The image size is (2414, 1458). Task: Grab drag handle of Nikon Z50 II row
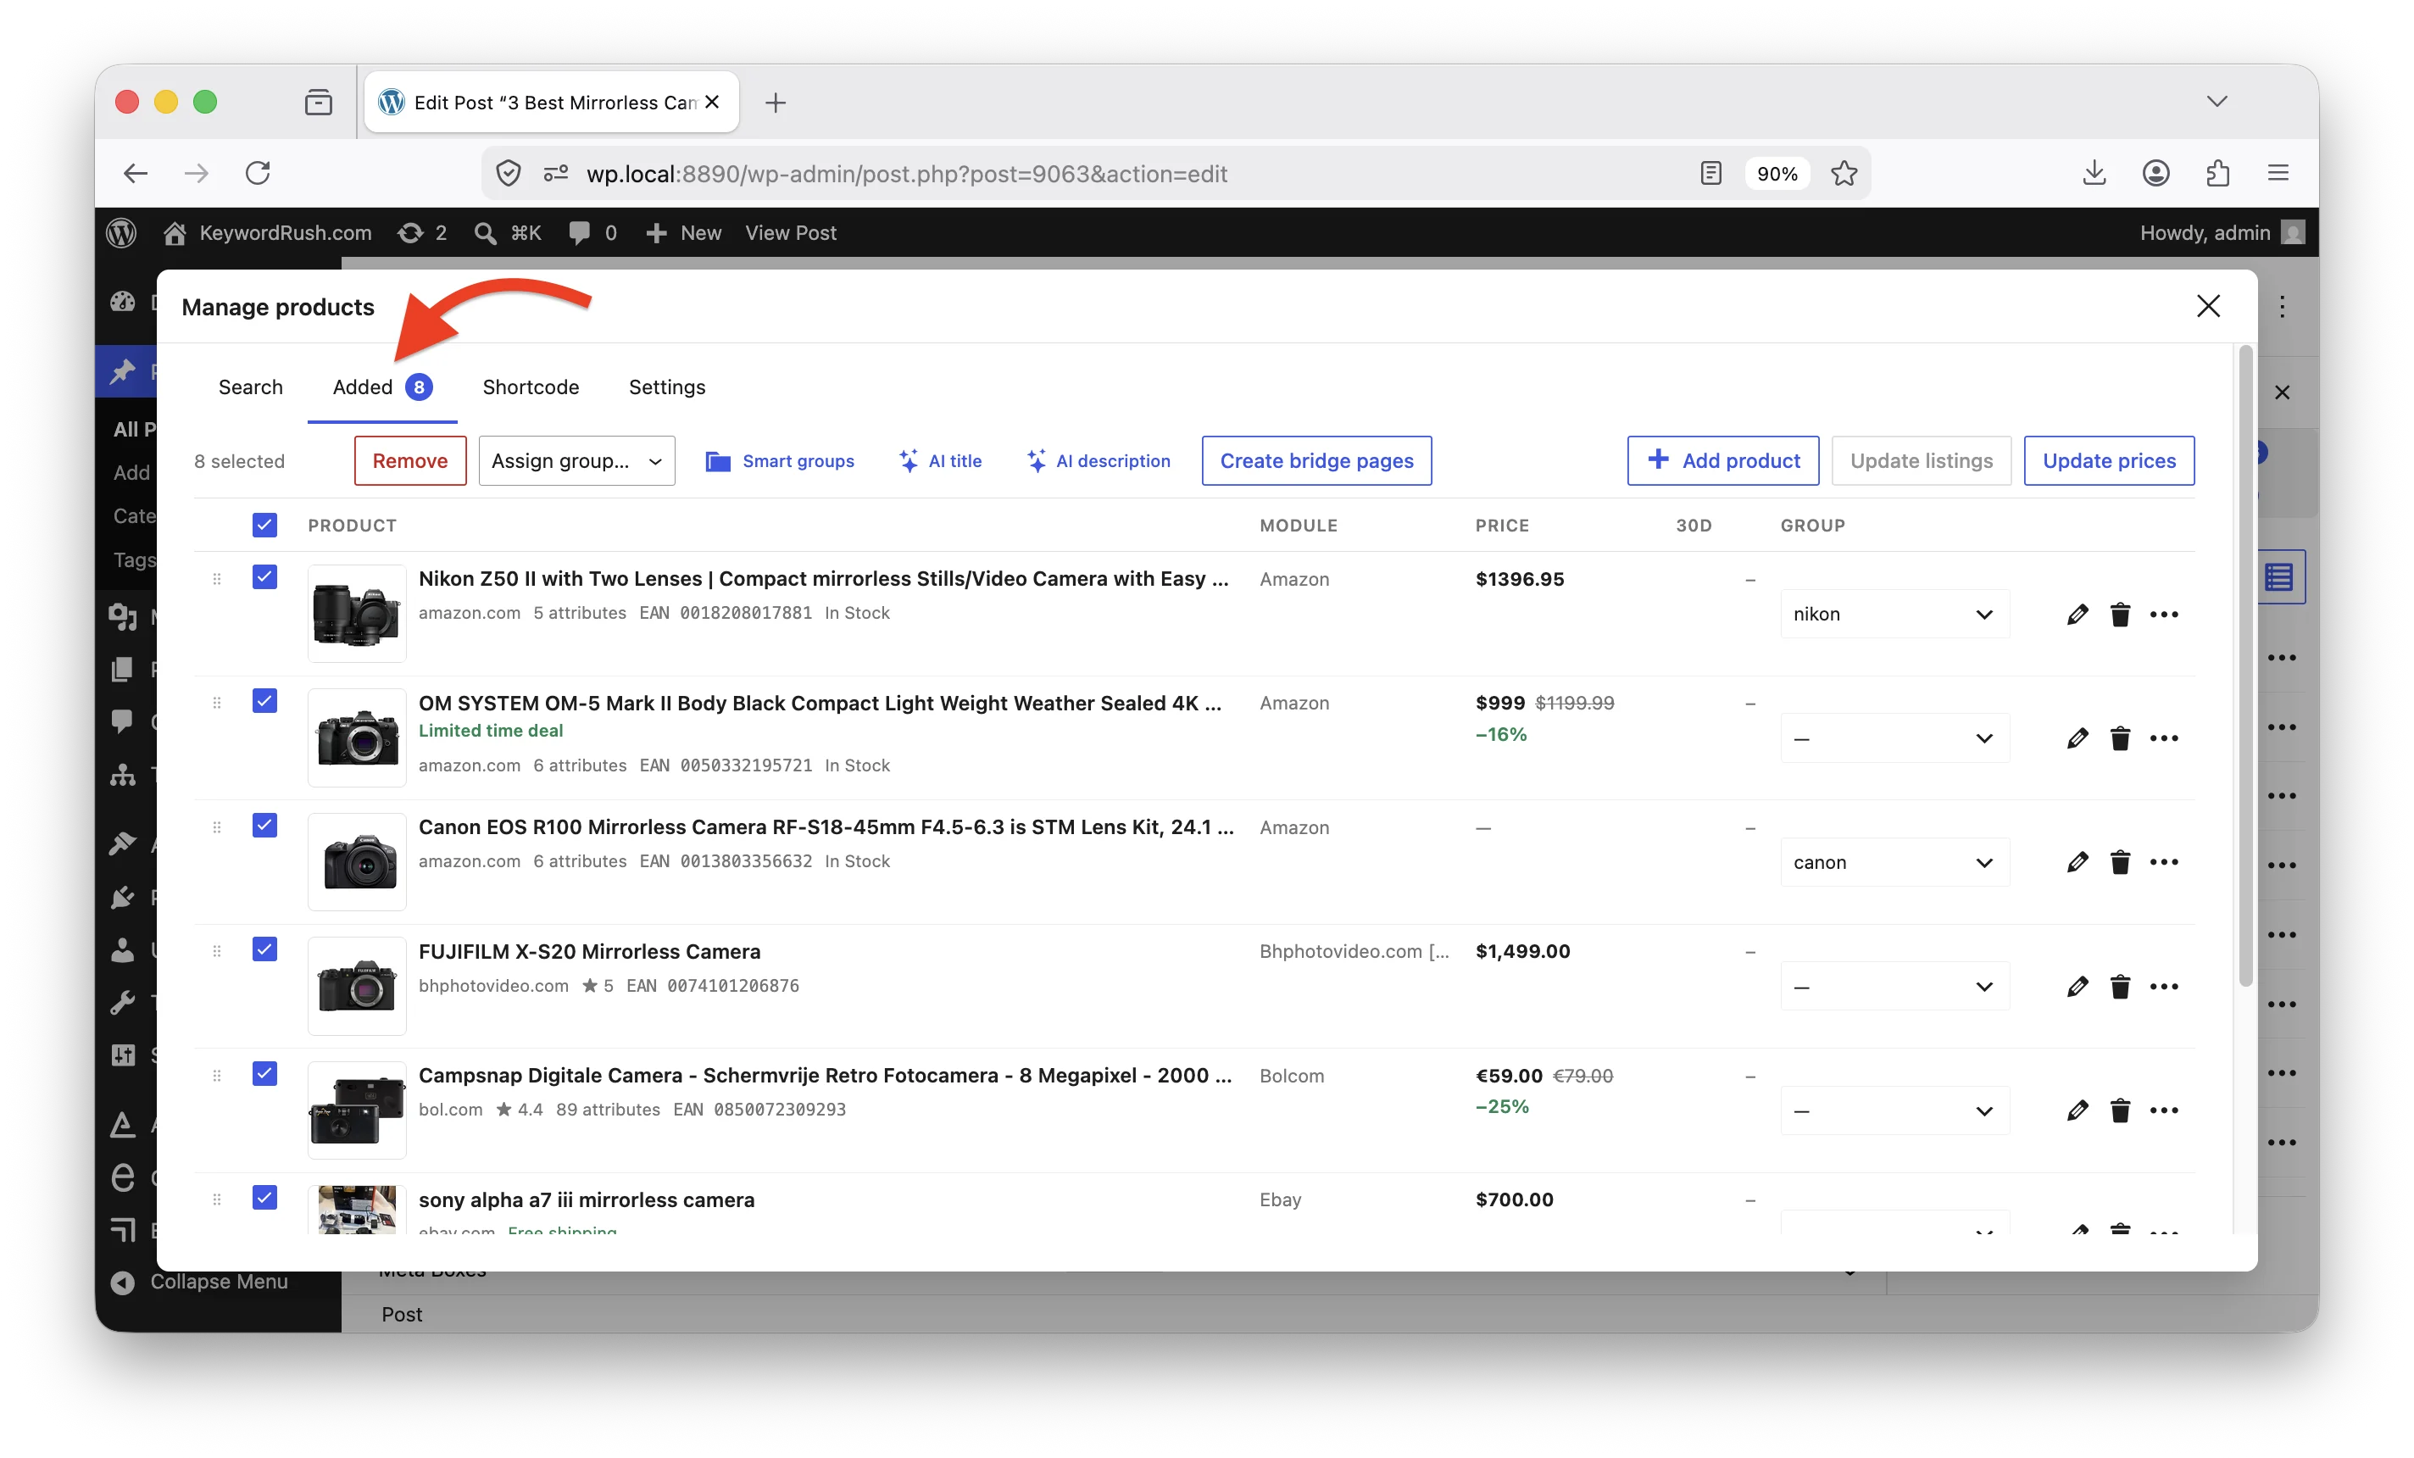[216, 579]
